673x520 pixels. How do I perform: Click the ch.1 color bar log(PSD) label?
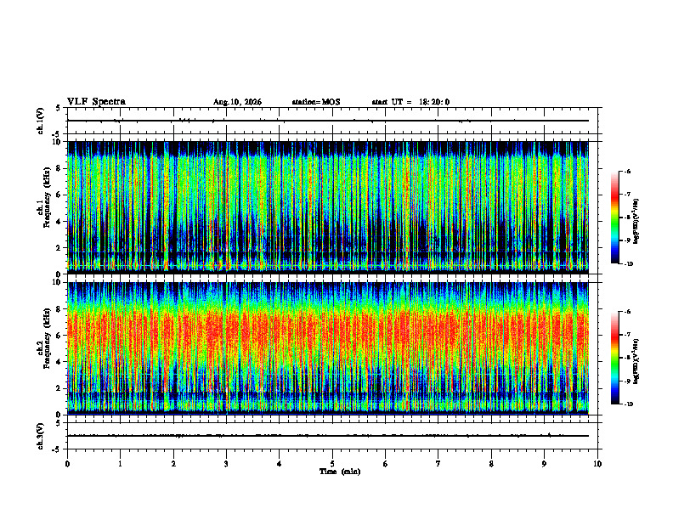636,222
